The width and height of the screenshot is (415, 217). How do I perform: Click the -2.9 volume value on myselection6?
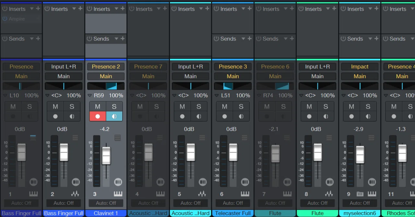pyautogui.click(x=358, y=129)
